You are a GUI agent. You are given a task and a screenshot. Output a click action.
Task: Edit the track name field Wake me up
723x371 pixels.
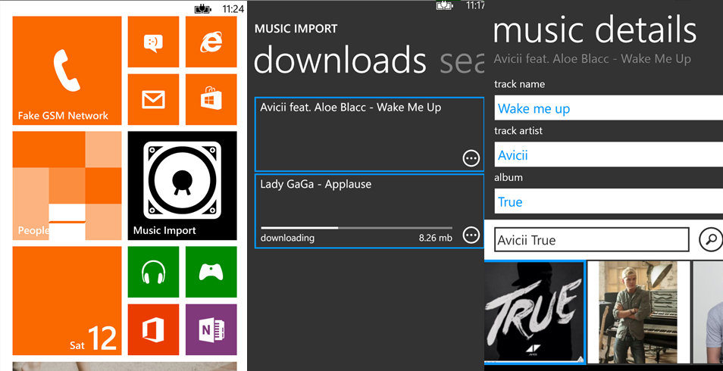pos(609,108)
